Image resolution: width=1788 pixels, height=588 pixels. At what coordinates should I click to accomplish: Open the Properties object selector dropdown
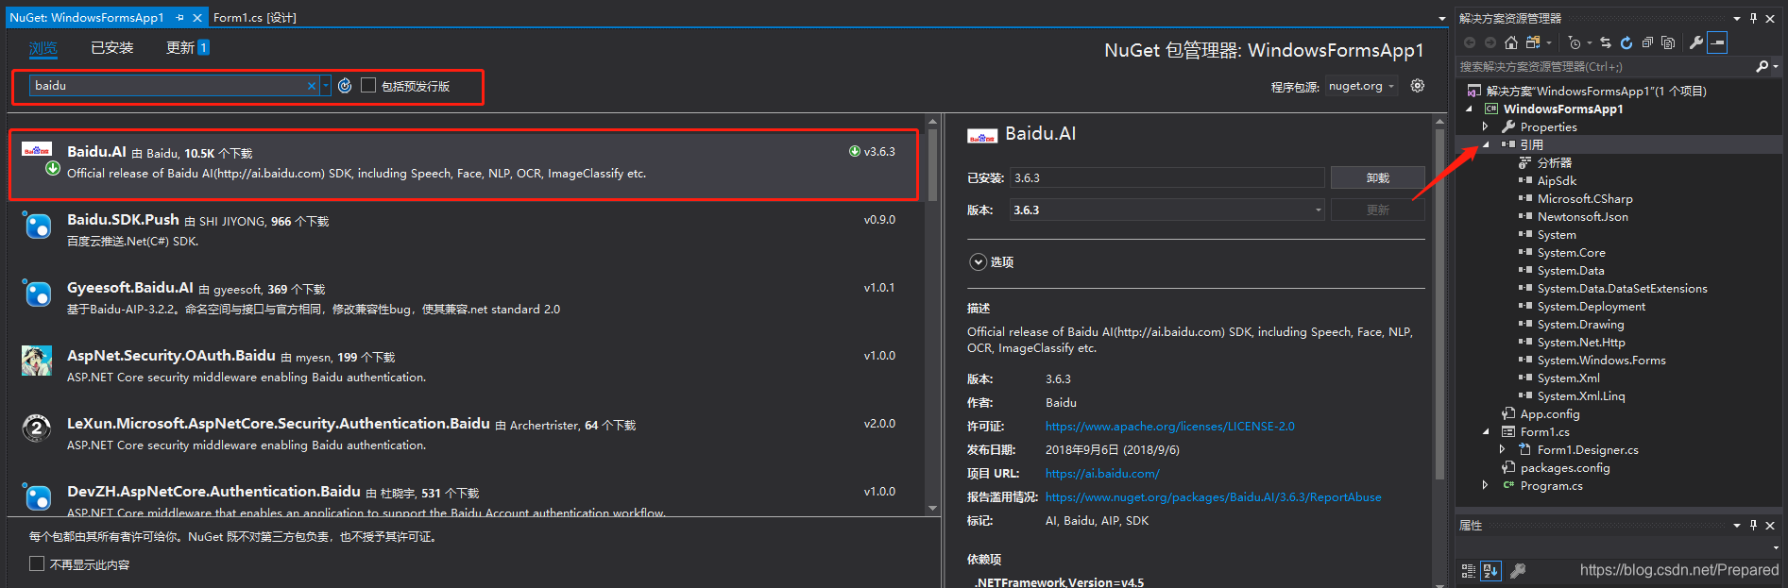[1776, 547]
